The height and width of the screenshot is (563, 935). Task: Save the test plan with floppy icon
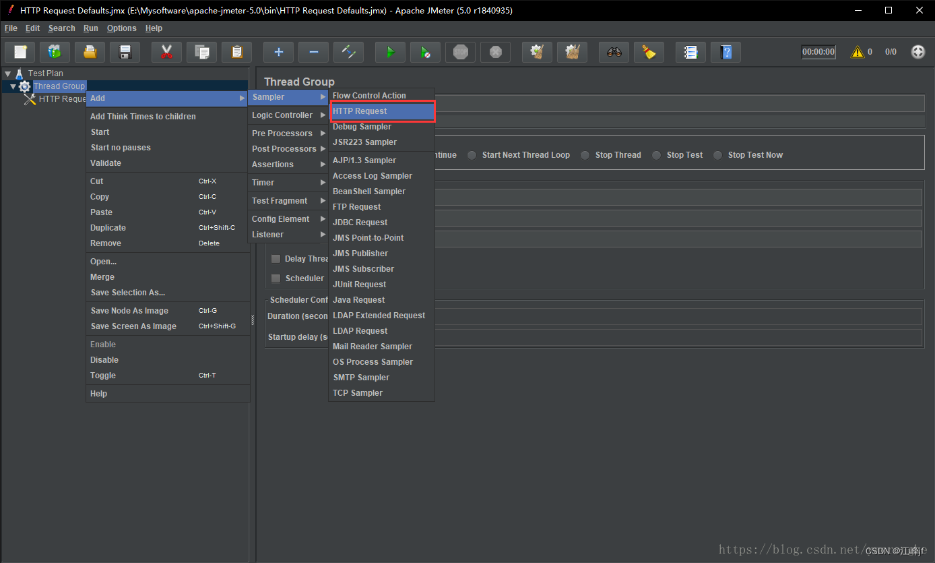point(125,52)
